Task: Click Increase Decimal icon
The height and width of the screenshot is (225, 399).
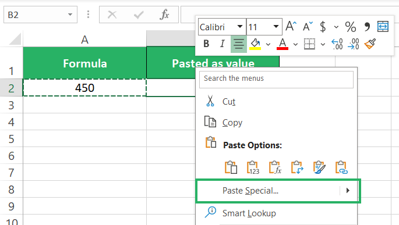Action: click(x=337, y=44)
